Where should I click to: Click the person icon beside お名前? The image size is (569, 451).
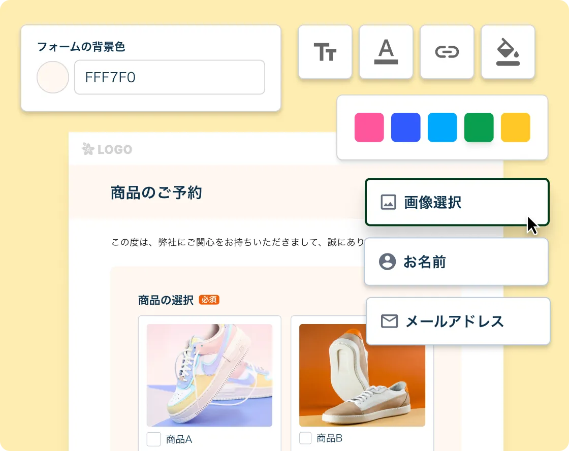coord(387,262)
